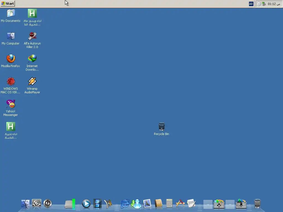Click the trash can in dock
Screen dimensions: 283x212
click(x=257, y=204)
